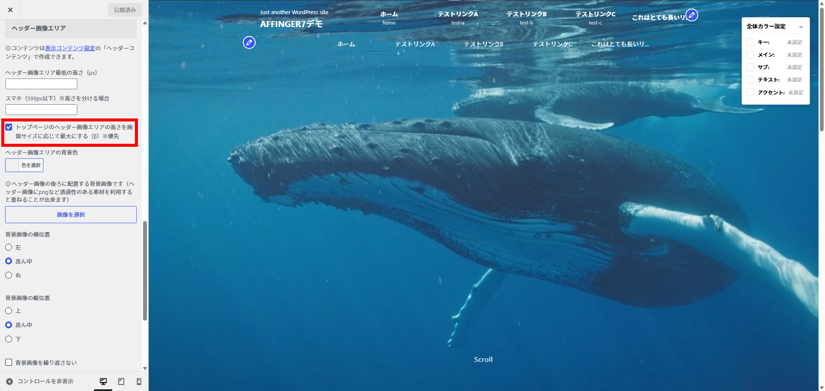The image size is (825, 391).
Task: Open ホーム in the second menu row
Action: coord(346,44)
